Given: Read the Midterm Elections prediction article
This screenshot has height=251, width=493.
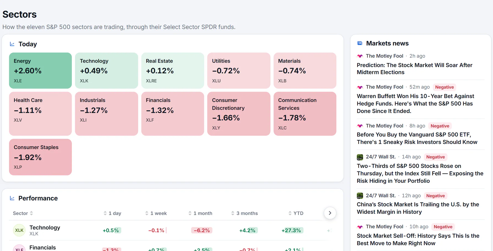Looking at the screenshot, I should [414, 69].
